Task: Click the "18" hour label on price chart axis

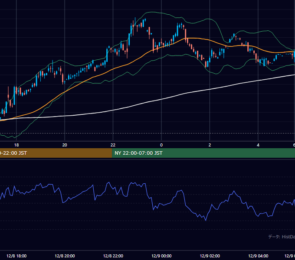Action: (x=16, y=145)
